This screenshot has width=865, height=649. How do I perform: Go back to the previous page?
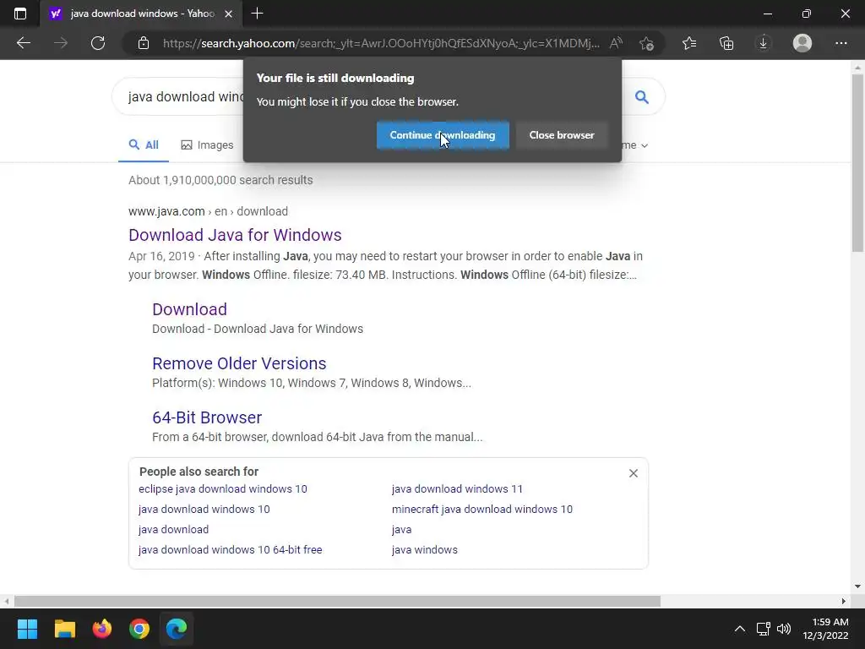point(23,43)
